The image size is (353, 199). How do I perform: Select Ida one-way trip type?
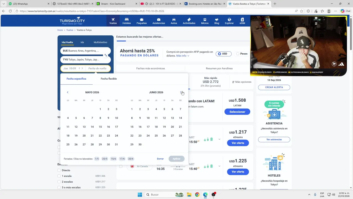82,42
